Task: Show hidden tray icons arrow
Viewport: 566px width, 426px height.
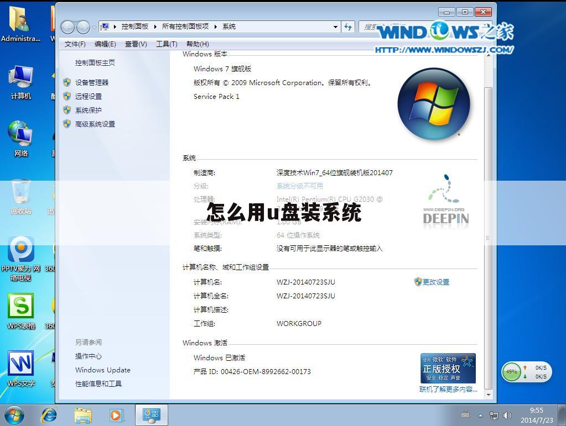Action: 480,416
